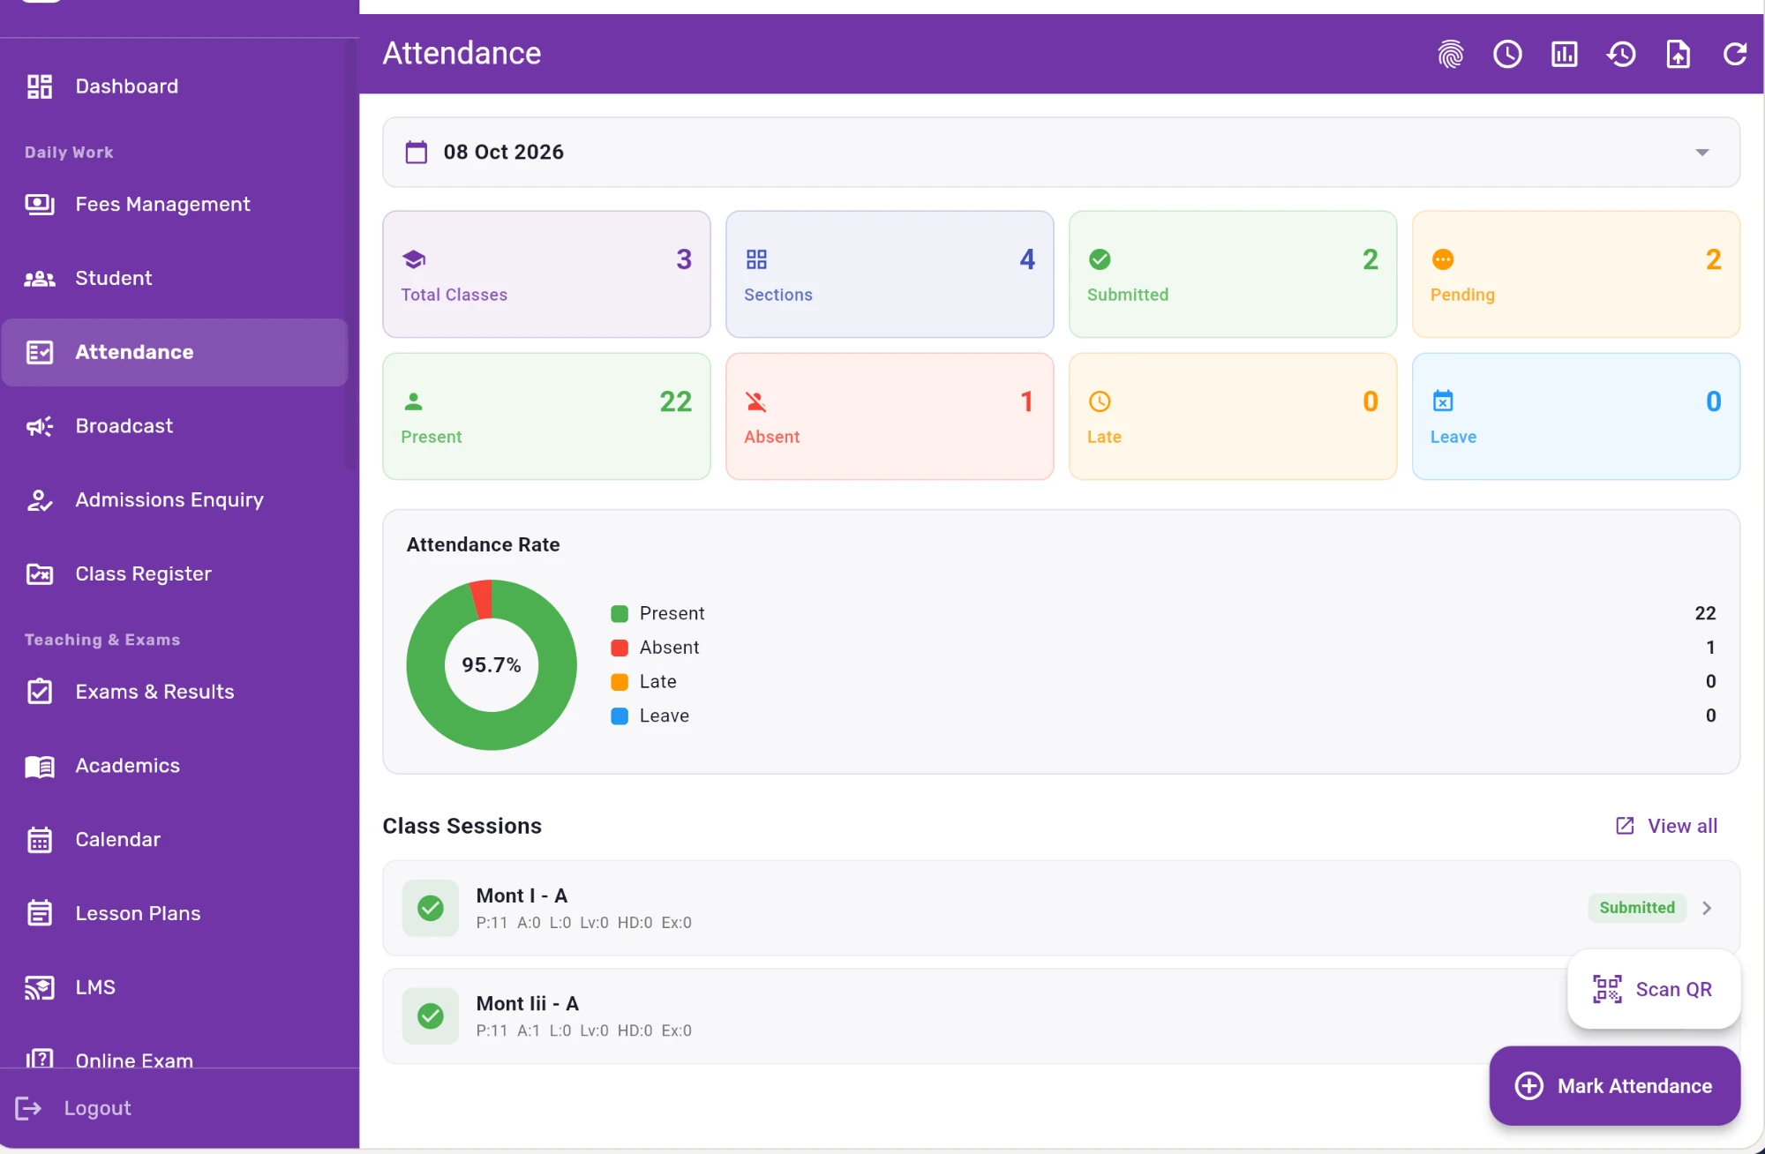Open the Mont Iii - A session

1062,1016
